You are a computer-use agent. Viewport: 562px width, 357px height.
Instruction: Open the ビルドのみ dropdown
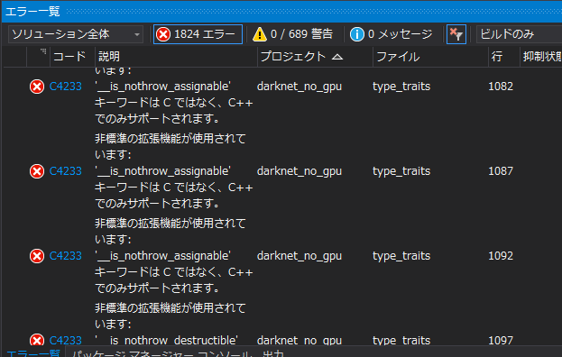click(519, 34)
